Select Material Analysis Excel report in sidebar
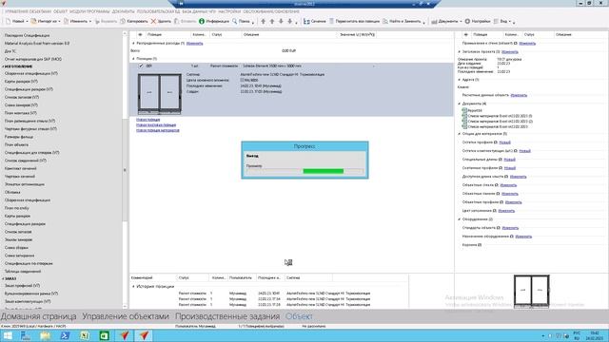This screenshot has width=609, height=342. (37, 44)
